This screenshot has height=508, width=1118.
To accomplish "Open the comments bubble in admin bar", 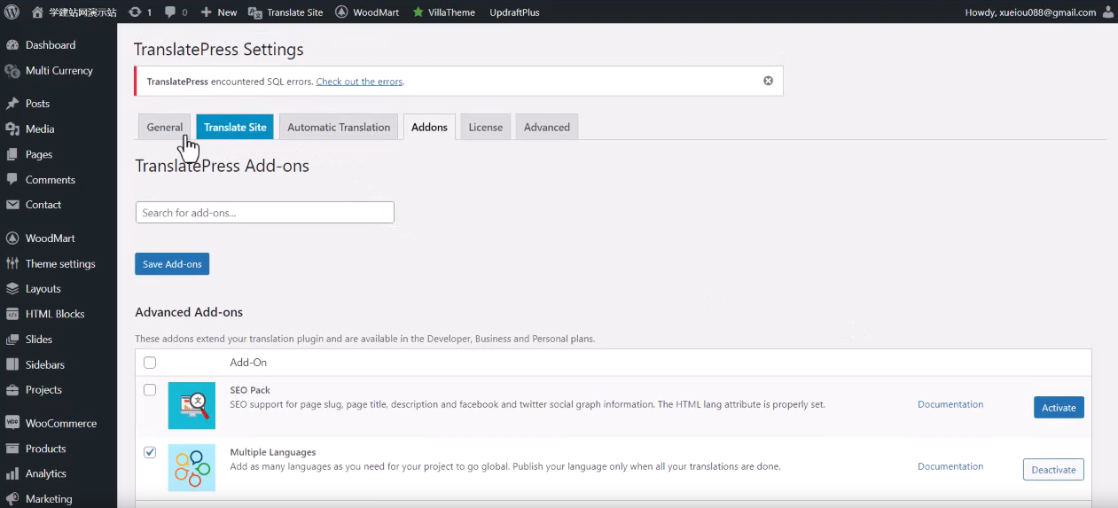I will click(173, 12).
